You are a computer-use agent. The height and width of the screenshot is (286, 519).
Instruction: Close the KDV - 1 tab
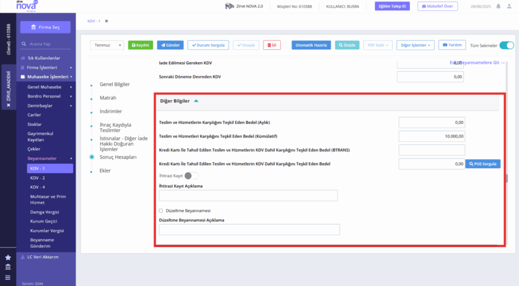pyautogui.click(x=106, y=21)
